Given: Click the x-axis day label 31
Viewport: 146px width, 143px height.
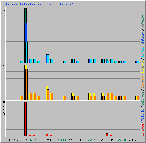Looking at the screenshot, I should [137, 140].
